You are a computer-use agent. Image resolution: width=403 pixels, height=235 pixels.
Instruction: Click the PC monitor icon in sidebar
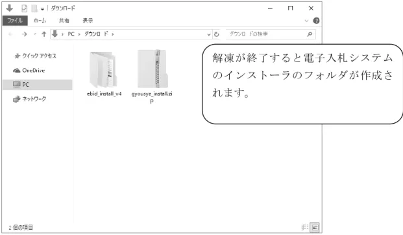tap(17, 85)
